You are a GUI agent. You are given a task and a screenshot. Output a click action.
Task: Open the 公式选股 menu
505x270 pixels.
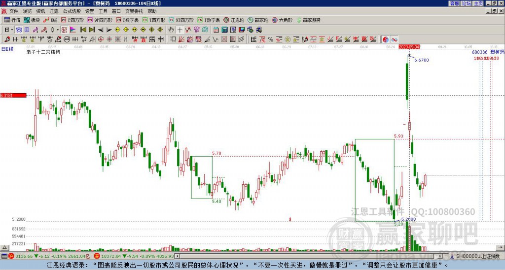pyautogui.click(x=72, y=11)
